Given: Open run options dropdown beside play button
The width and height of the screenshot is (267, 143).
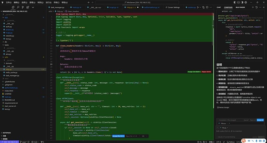Looking at the screenshot, I should [x=200, y=7].
